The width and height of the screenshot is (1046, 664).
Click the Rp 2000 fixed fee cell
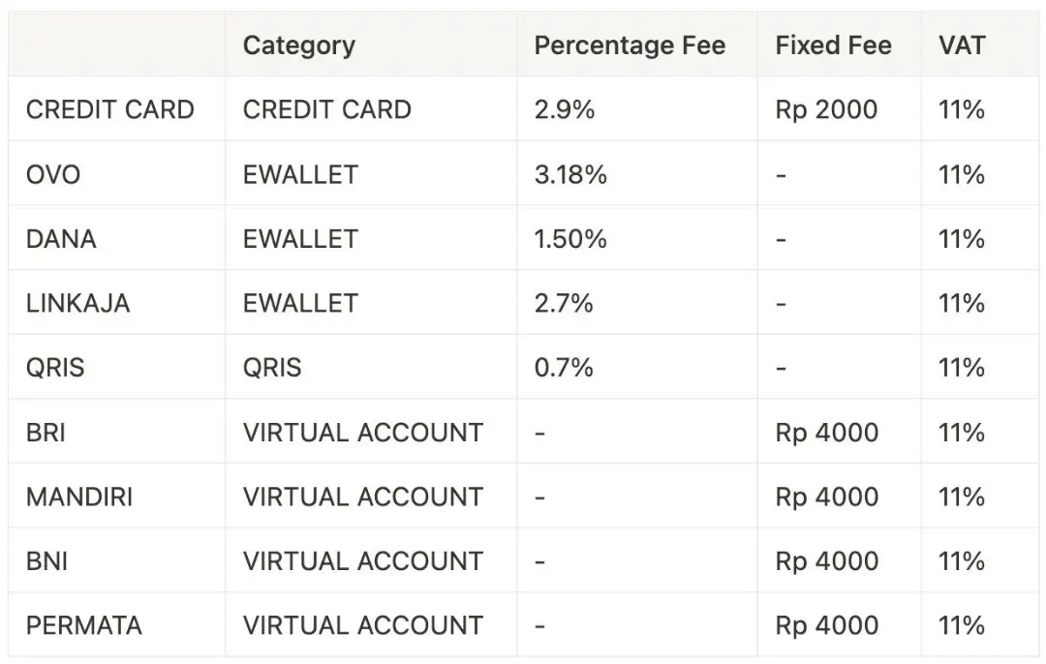click(x=826, y=109)
